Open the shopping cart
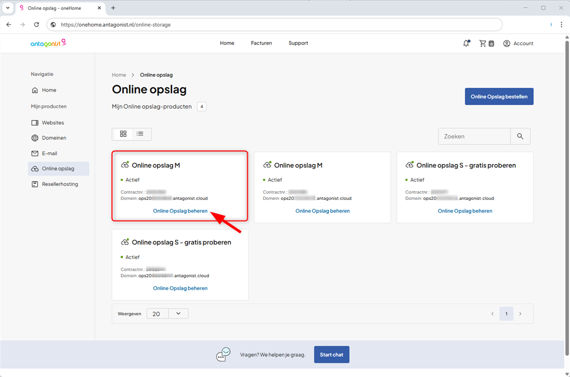Viewport: 570px width, 377px height. [486, 44]
